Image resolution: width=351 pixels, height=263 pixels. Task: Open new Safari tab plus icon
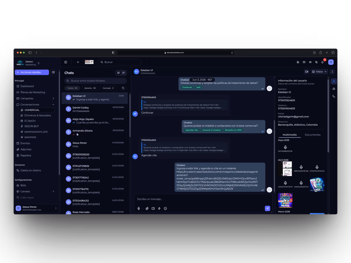point(327,53)
